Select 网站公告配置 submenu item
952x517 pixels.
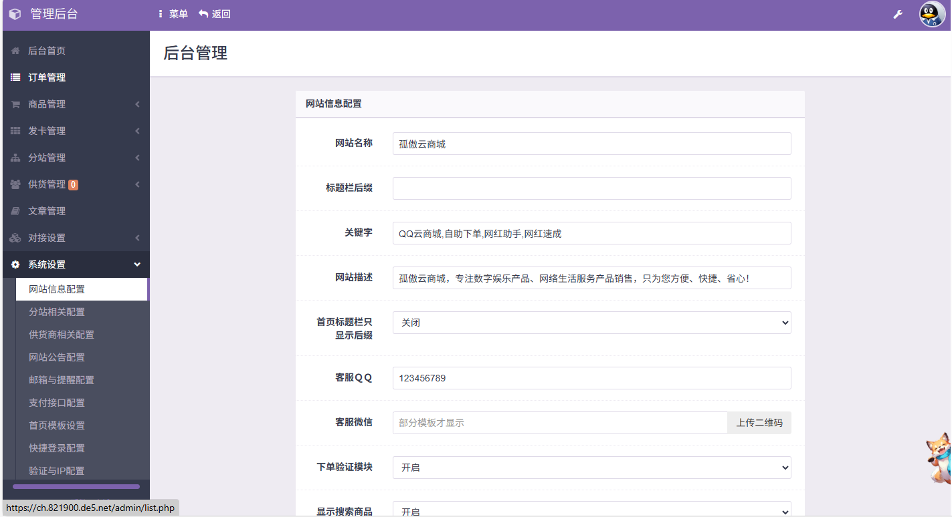57,357
